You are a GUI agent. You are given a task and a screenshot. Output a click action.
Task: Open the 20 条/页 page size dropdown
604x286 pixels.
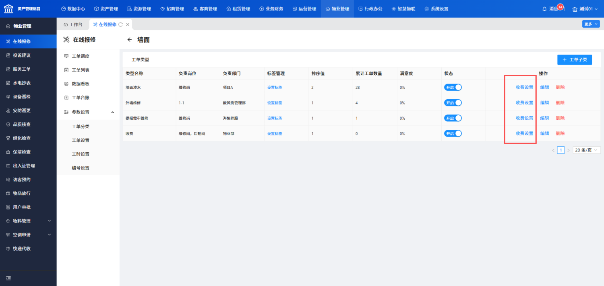pos(586,150)
